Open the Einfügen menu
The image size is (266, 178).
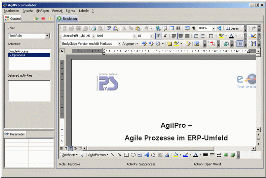point(42,11)
